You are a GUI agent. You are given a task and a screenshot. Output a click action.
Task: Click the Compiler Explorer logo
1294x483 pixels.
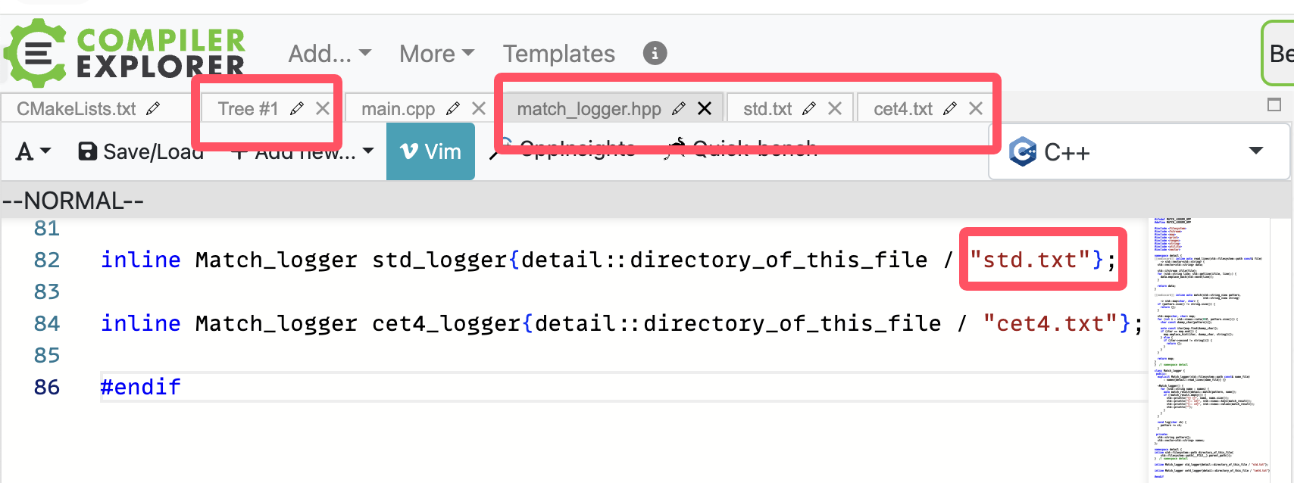pos(124,51)
